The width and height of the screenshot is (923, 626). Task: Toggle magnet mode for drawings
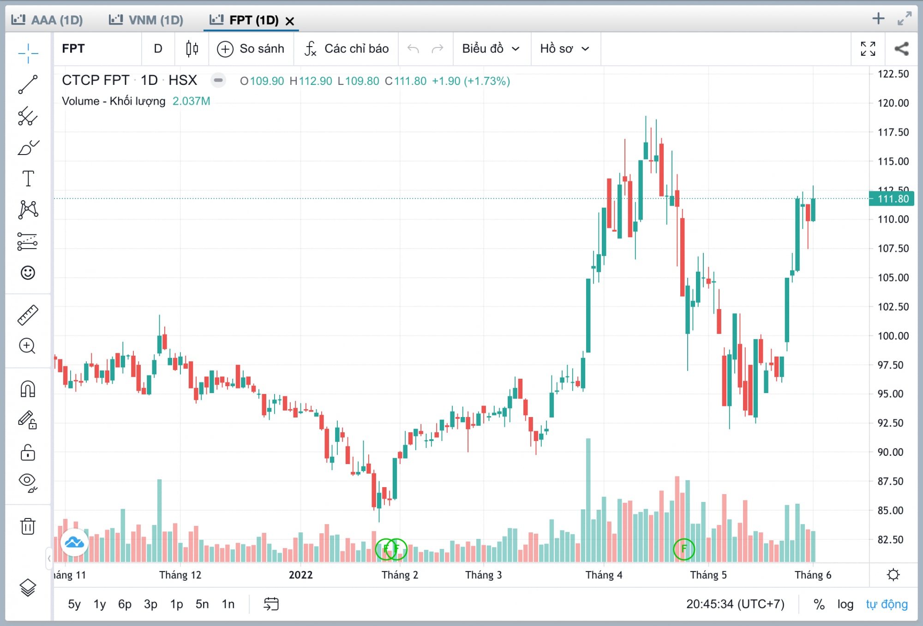[x=28, y=389]
